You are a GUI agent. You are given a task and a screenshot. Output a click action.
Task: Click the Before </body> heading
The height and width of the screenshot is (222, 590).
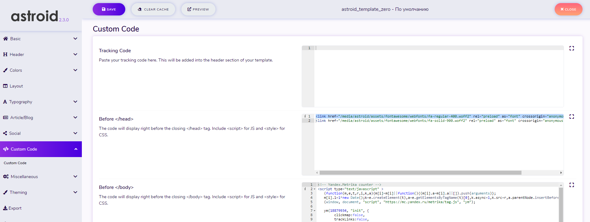tap(116, 187)
